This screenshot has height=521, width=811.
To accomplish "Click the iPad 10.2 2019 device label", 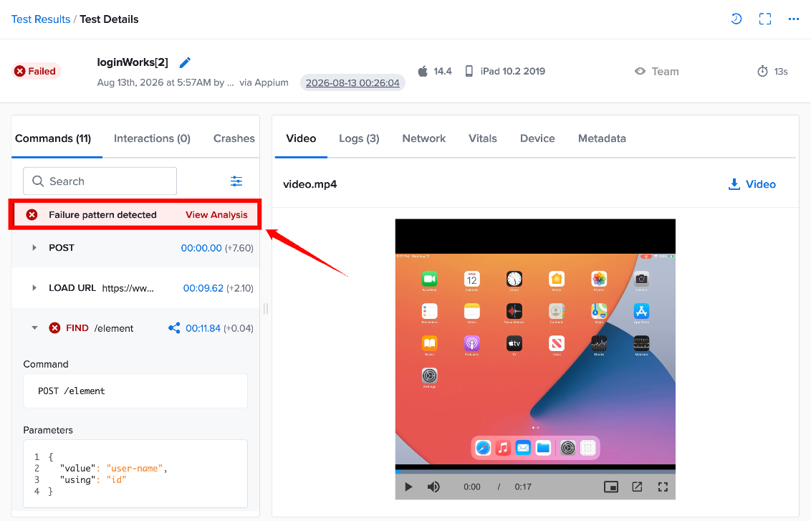I will pyautogui.click(x=512, y=72).
